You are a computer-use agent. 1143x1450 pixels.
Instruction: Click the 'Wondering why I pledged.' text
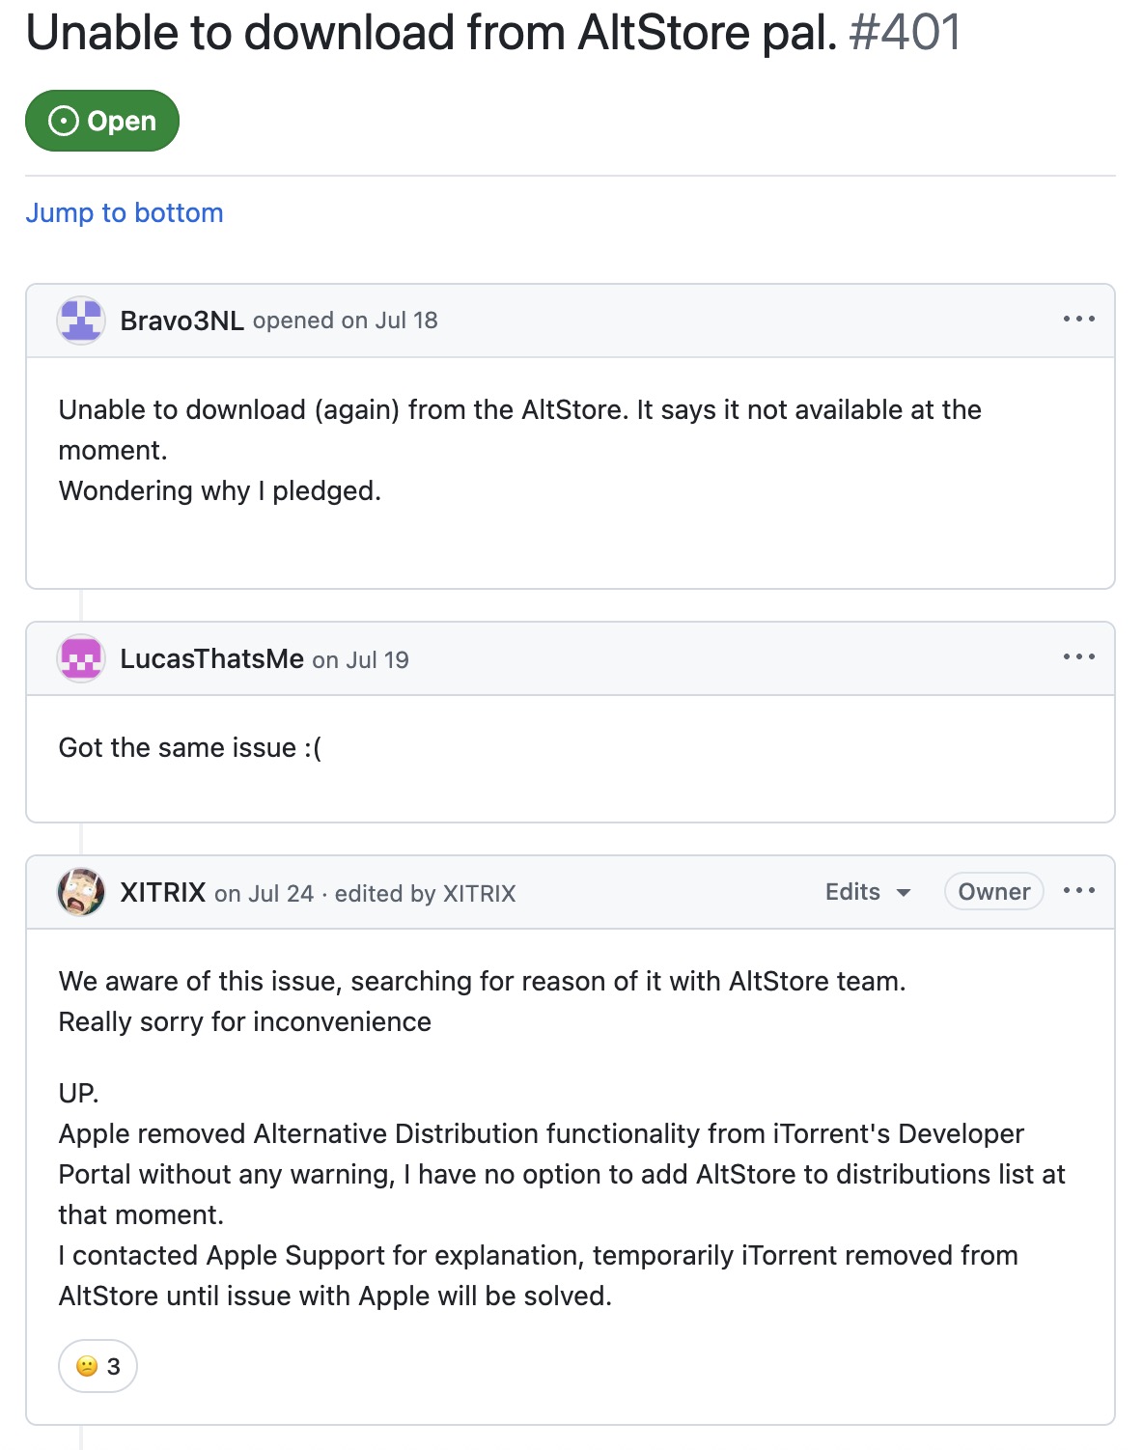point(220,491)
